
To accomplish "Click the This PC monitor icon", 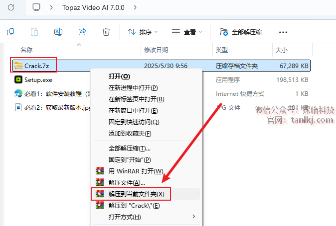I will click(36, 7).
